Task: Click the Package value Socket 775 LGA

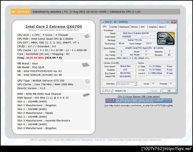Action: pos(136,40)
